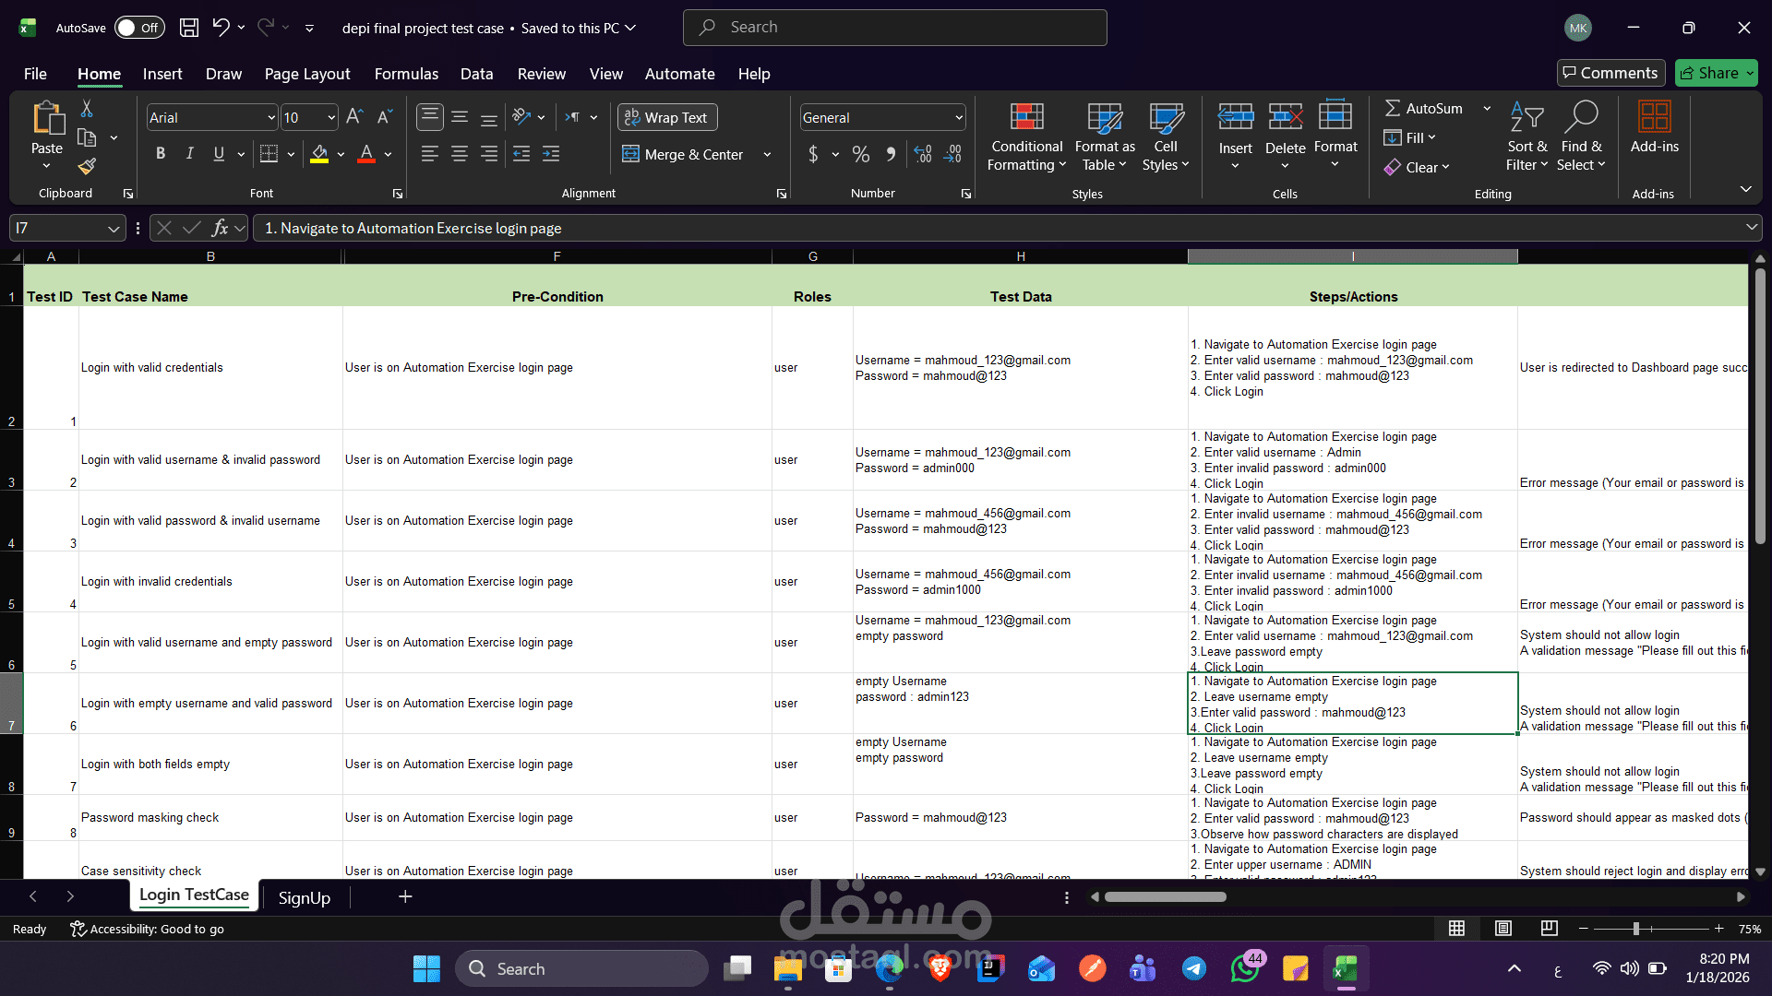Click the zoom slider handle

coord(1636,929)
